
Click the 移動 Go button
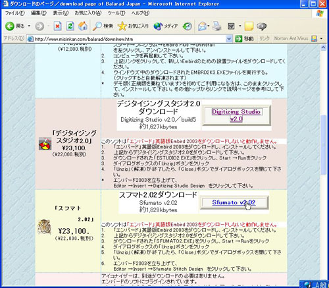point(245,39)
